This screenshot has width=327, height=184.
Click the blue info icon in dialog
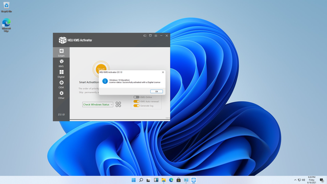105,81
